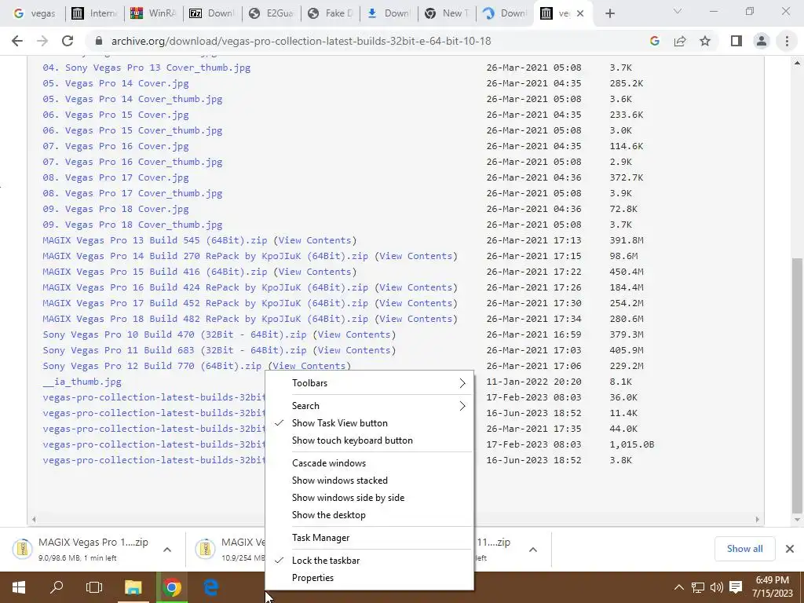Open 06. Vegas Pro 15 Cover_thumb.jpg
Viewport: 804px width, 603px height.
click(x=132, y=130)
